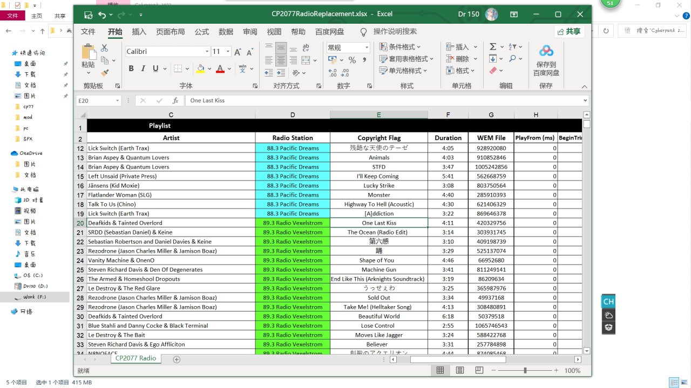Switch to the 公式 Formulas tab
This screenshot has height=388, width=691.
pos(202,32)
